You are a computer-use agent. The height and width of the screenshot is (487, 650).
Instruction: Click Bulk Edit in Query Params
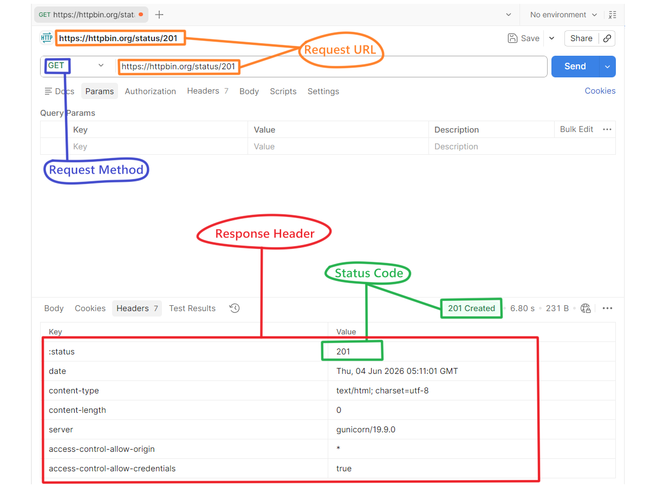click(x=576, y=129)
